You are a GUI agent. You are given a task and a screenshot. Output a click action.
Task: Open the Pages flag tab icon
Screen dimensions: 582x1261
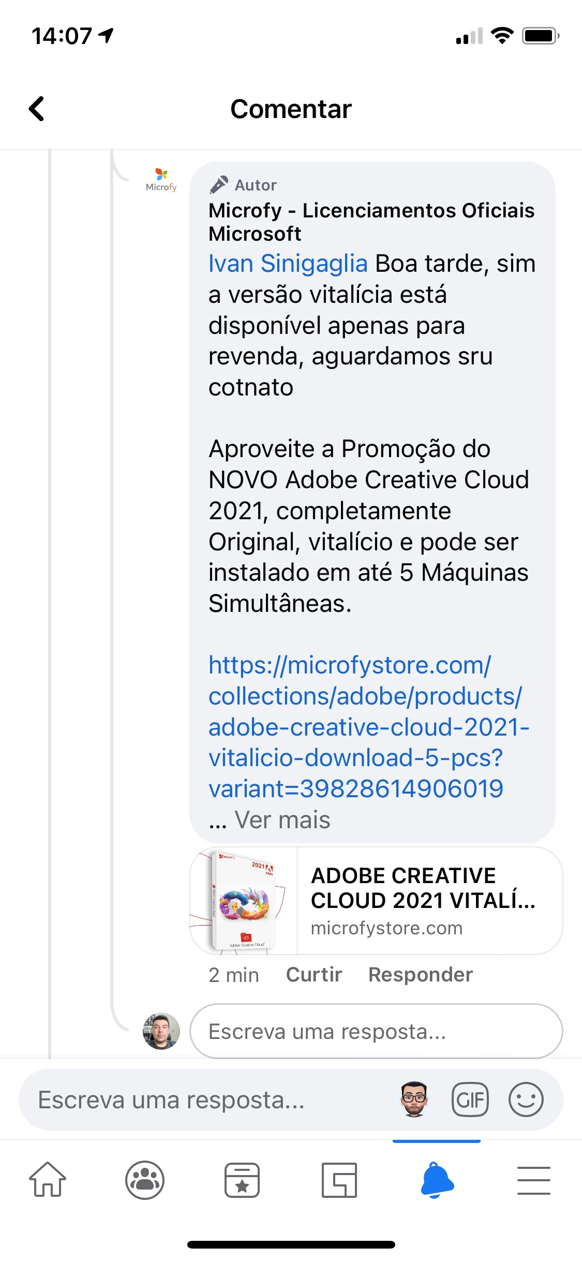(339, 1180)
